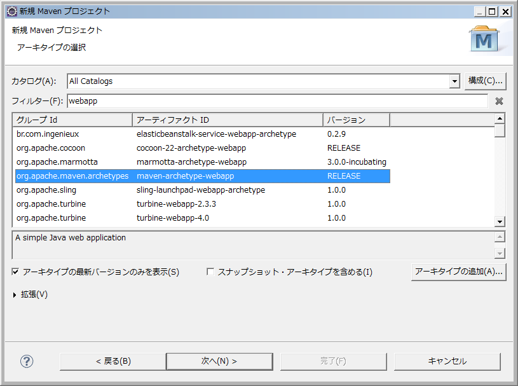
Task: Click version 3.0.0-incubating cell
Action: (357, 162)
